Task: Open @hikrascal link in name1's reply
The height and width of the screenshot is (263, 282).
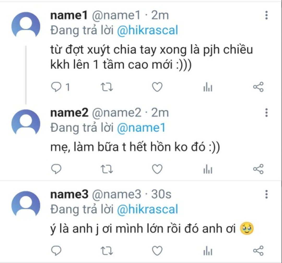Action: click(148, 30)
